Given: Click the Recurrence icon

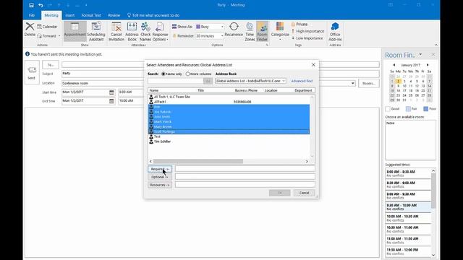Looking at the screenshot, I should point(234,29).
